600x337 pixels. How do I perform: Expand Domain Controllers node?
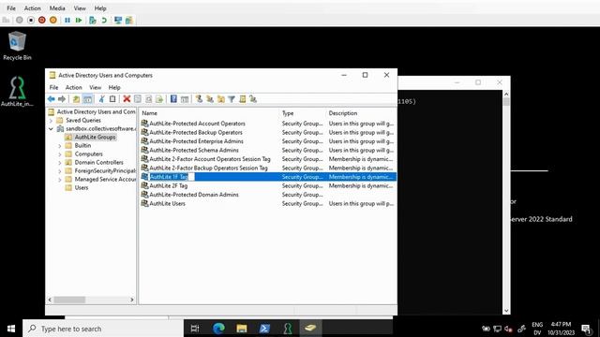pyautogui.click(x=60, y=162)
